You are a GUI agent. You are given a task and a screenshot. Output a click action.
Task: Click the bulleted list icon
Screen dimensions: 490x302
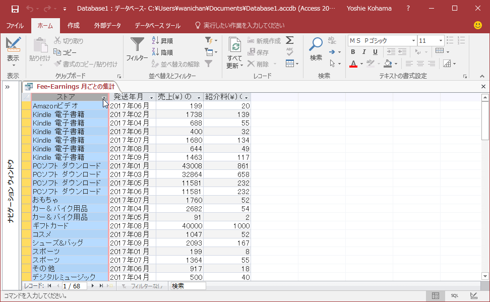click(450, 40)
